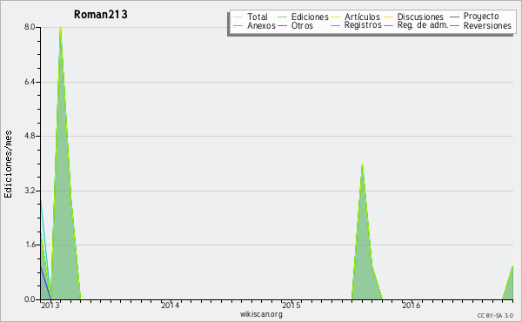This screenshot has height=322, width=522.
Task: Click the 2013 x-axis label
Action: [50, 305]
